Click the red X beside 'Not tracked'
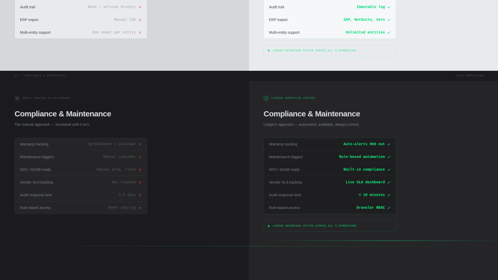498x280 pixels. coord(140,183)
